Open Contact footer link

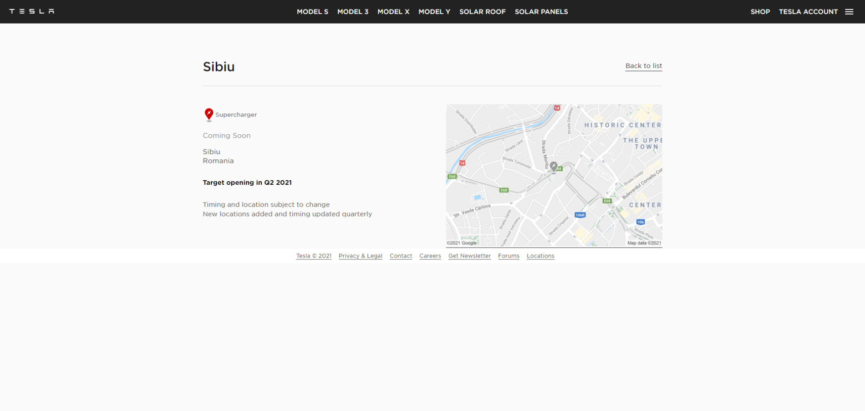pos(401,256)
